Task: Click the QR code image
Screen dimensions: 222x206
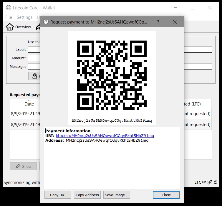Action: click(x=112, y=75)
